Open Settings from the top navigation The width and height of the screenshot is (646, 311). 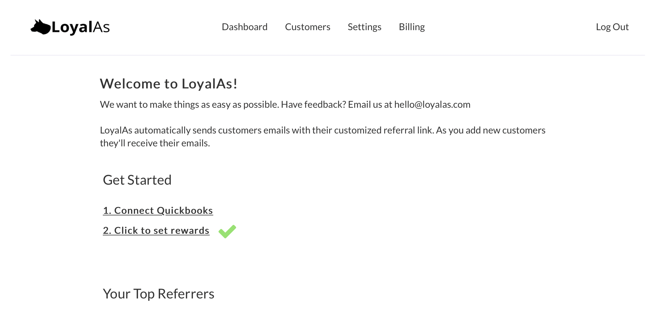pyautogui.click(x=364, y=27)
